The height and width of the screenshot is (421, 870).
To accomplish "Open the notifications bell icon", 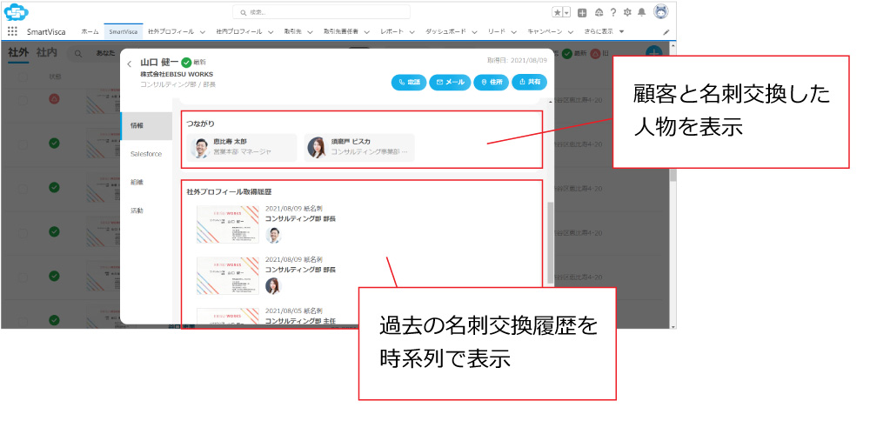I will point(641,12).
